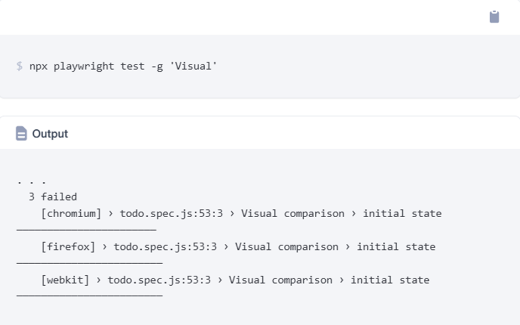The height and width of the screenshot is (325, 520).
Task: Click the word 'npx' in the command
Action: pyautogui.click(x=39, y=66)
